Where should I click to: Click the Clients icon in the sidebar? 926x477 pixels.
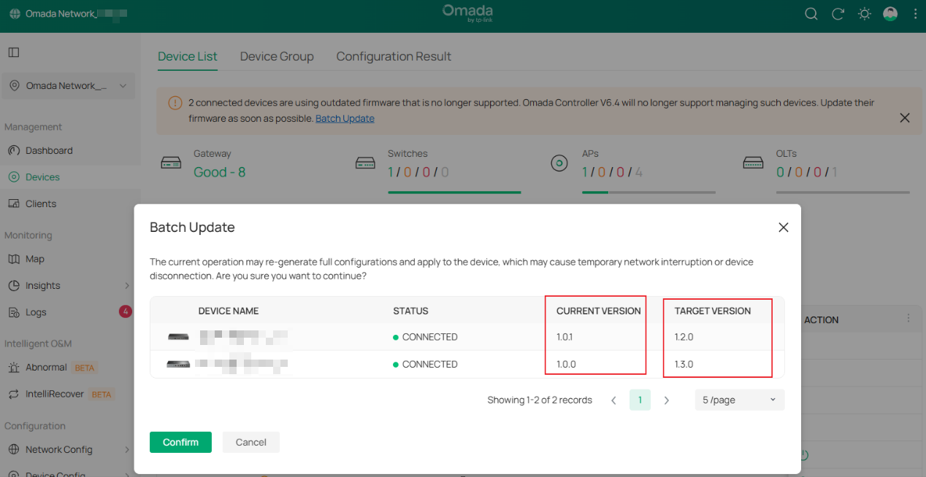pyautogui.click(x=13, y=203)
